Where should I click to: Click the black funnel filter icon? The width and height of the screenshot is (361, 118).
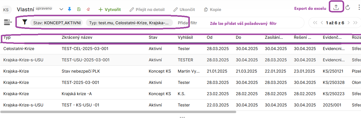[x=25, y=22]
